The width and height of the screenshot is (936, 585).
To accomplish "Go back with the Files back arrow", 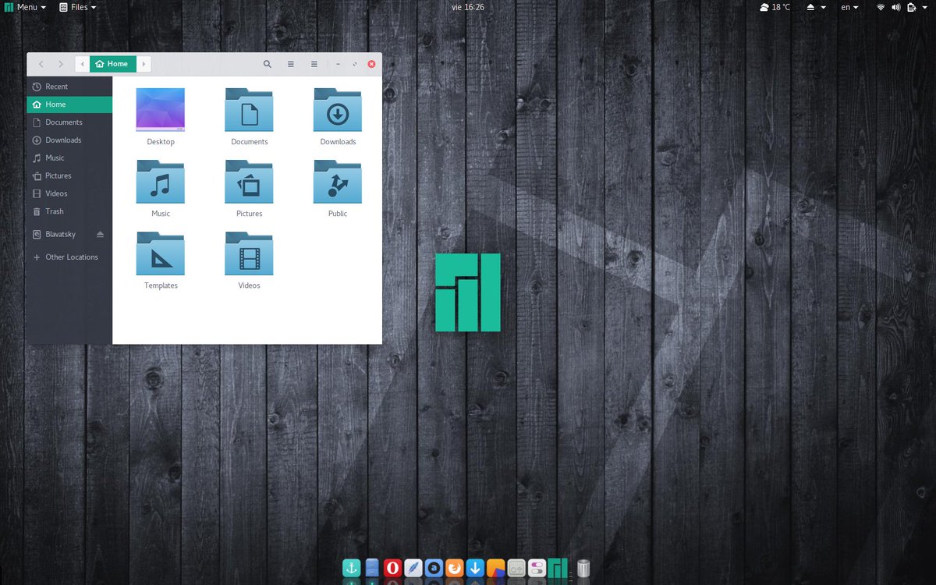I will tap(41, 64).
